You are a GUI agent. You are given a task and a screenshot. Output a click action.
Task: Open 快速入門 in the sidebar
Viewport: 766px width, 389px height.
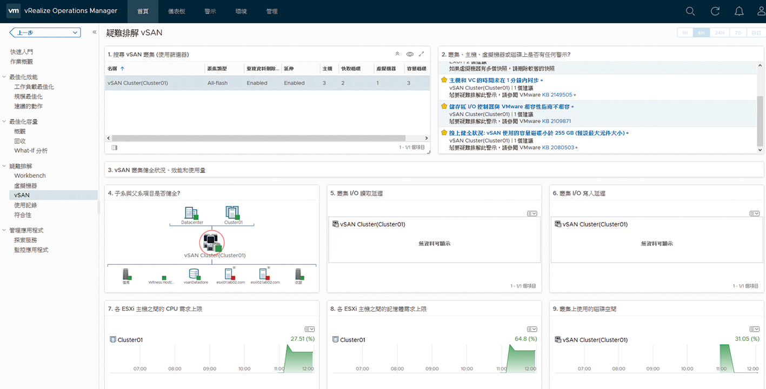tap(22, 52)
